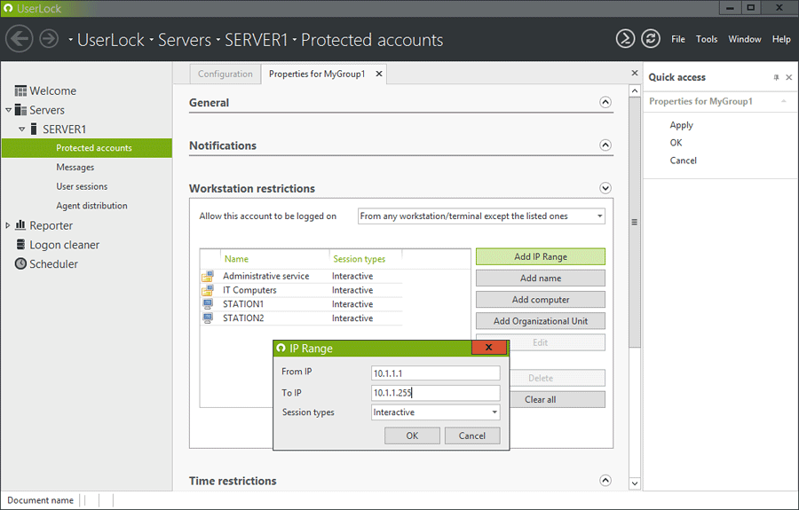Expand the General section
This screenshot has width=799, height=510.
(x=605, y=103)
